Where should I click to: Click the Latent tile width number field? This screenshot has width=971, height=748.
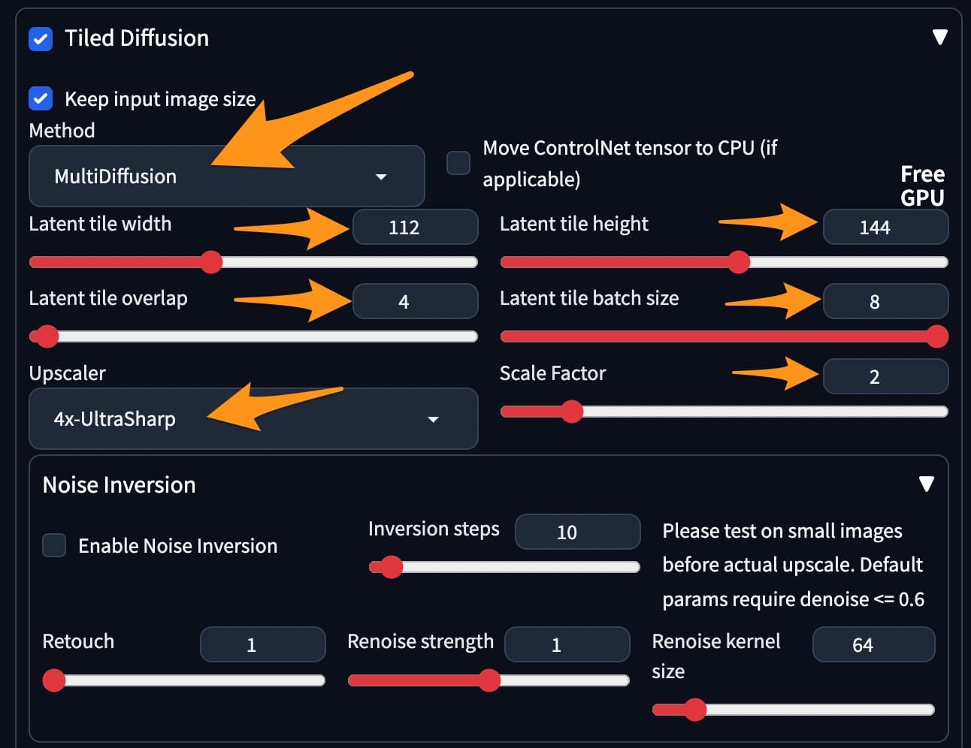click(415, 227)
